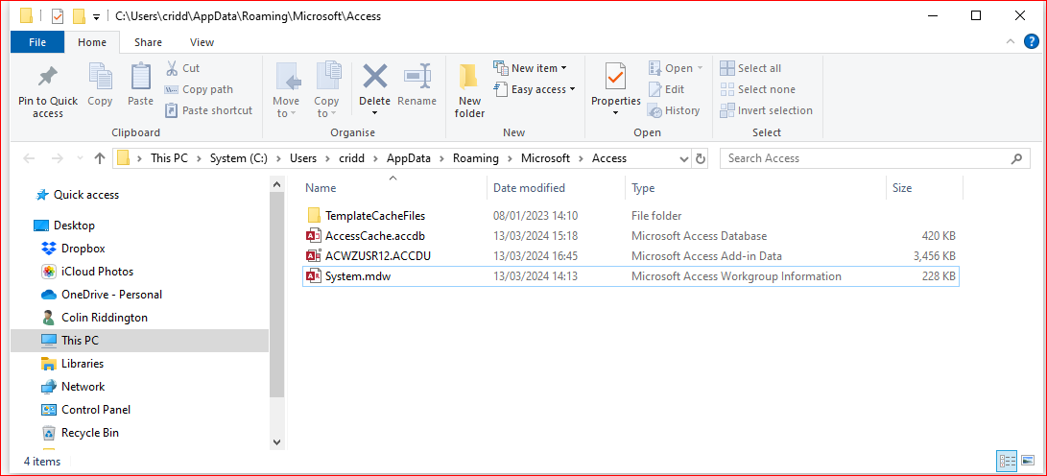Viewport: 1047px width, 476px height.
Task: Click Microsoft in address bar
Action: (545, 158)
